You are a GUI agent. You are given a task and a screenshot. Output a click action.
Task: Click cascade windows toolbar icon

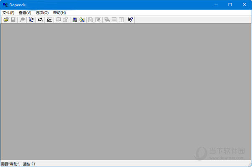click(107, 20)
